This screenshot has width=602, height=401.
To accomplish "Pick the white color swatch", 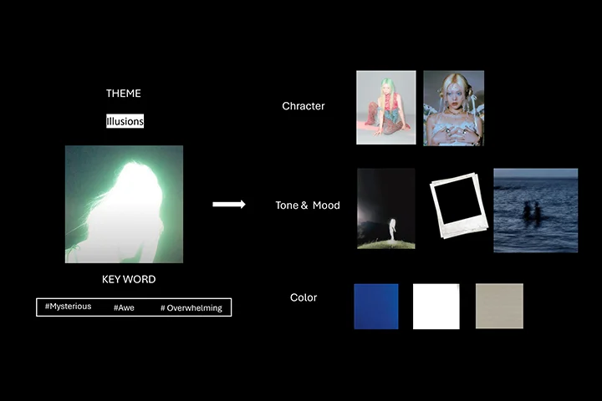I will coord(436,307).
